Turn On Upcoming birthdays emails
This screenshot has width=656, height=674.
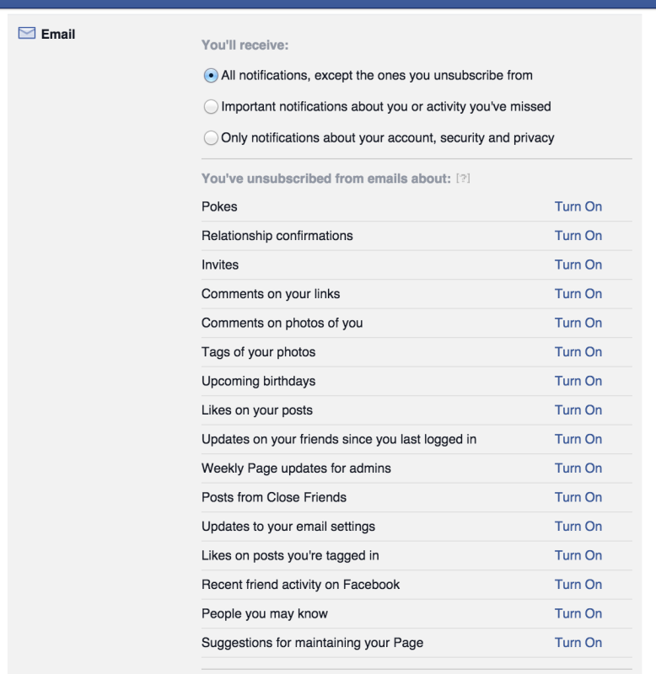tap(578, 382)
